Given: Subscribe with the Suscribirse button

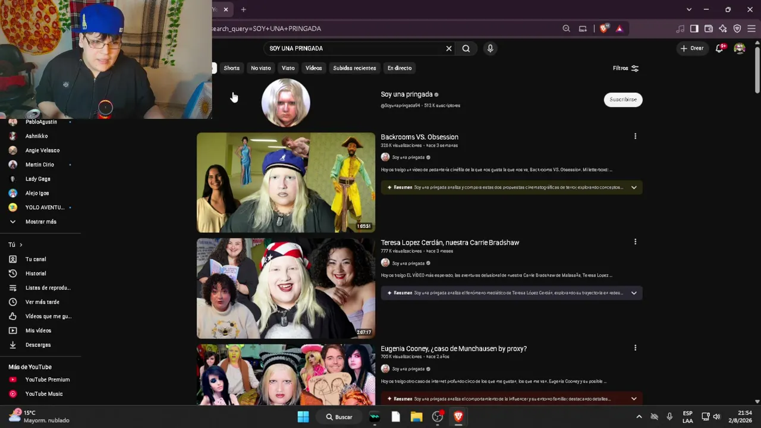Looking at the screenshot, I should click(x=623, y=99).
